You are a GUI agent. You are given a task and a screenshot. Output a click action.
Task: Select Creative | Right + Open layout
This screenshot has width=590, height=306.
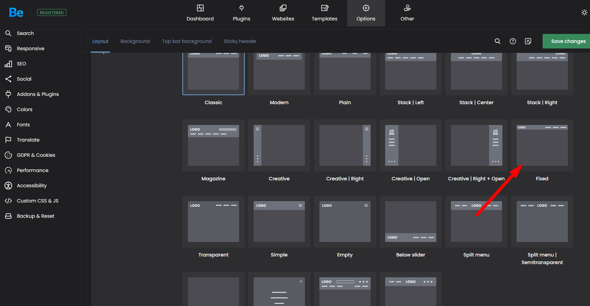click(476, 145)
